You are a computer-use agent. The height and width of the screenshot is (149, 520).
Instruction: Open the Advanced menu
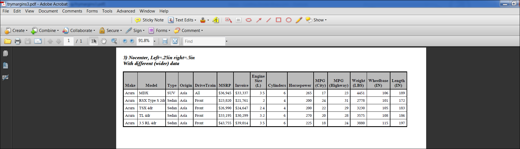coord(126,11)
